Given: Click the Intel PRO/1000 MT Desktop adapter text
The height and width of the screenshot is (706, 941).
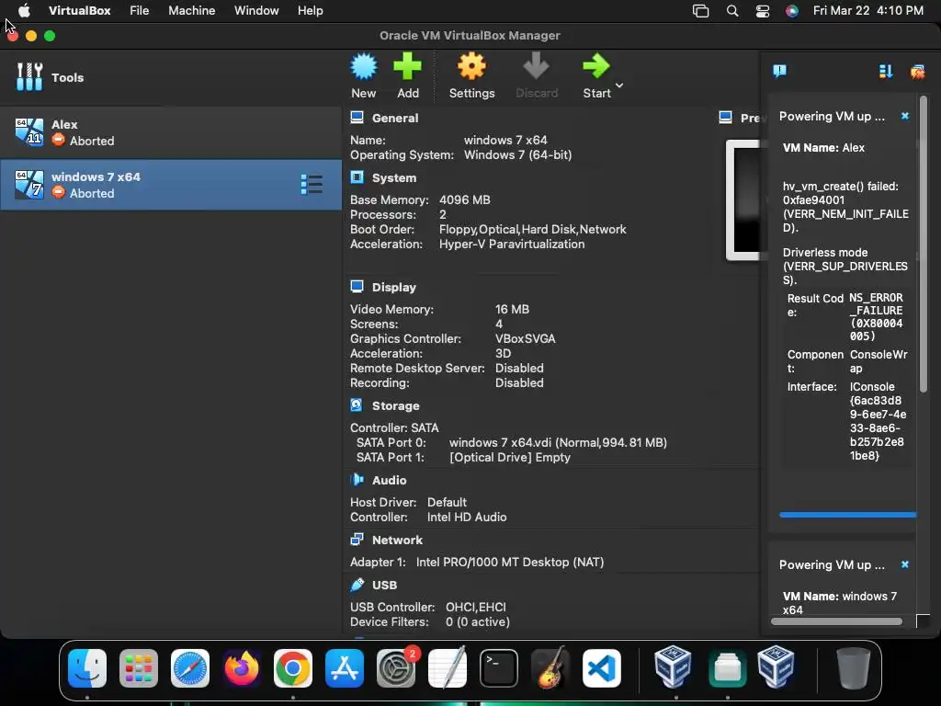Looking at the screenshot, I should click(509, 563).
